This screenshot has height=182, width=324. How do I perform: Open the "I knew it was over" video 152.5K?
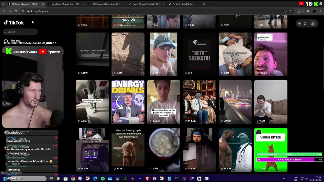(92, 150)
